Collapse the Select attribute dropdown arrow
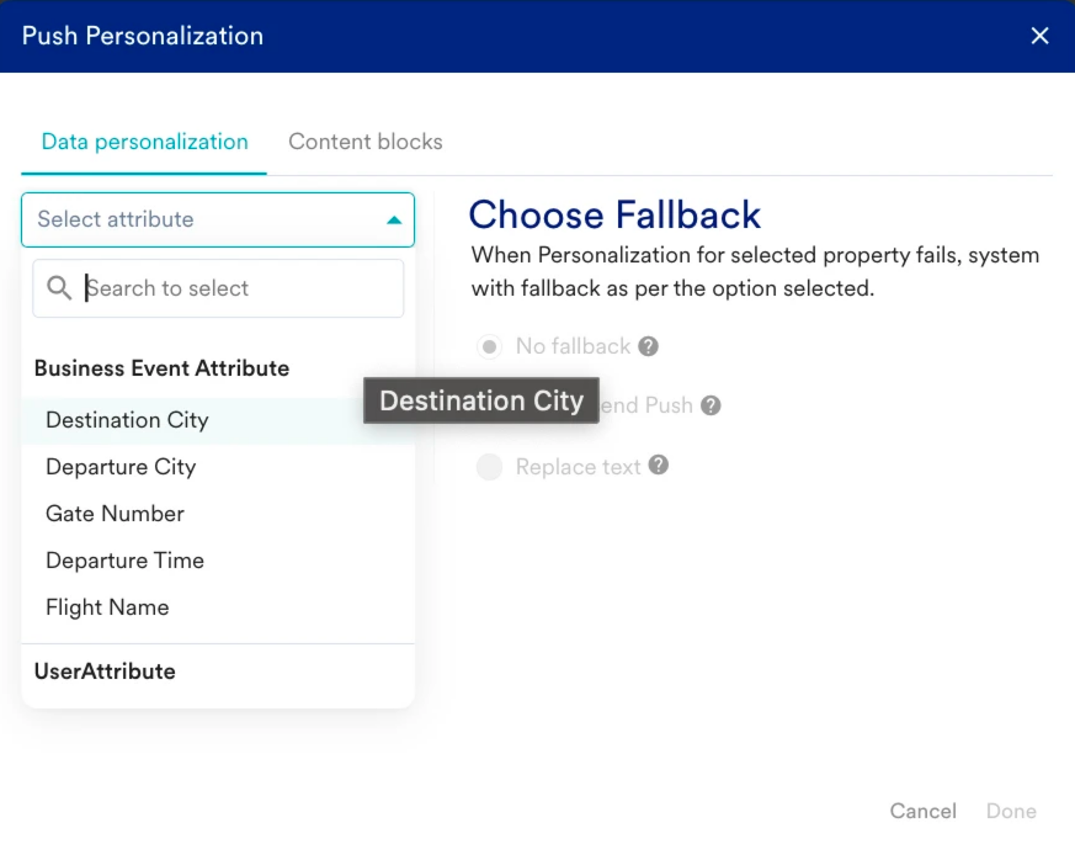This screenshot has height=844, width=1075. [x=394, y=220]
